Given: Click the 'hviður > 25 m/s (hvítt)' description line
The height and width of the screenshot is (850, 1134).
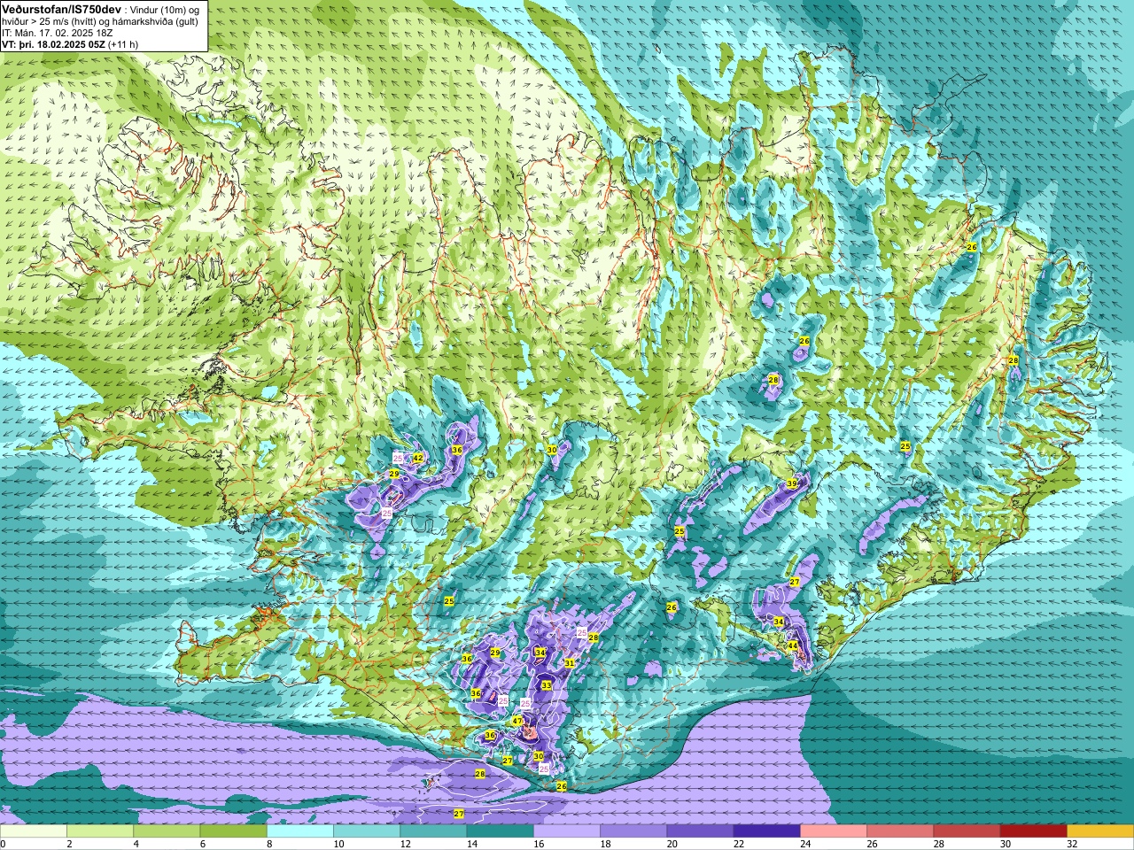Looking at the screenshot, I should tap(99, 21).
